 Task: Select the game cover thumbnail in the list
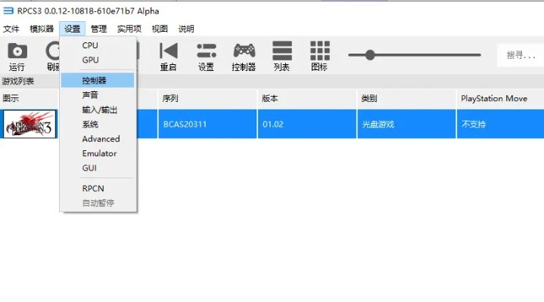[x=30, y=124]
